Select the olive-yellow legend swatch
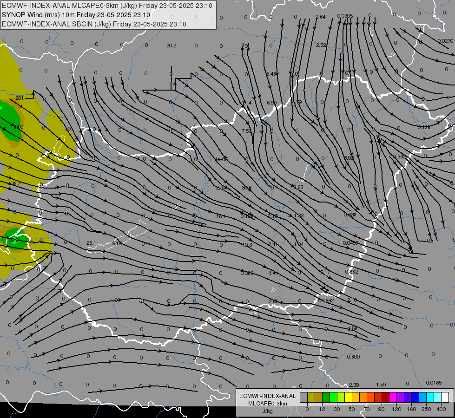This screenshot has height=418, width=455. 311,398
